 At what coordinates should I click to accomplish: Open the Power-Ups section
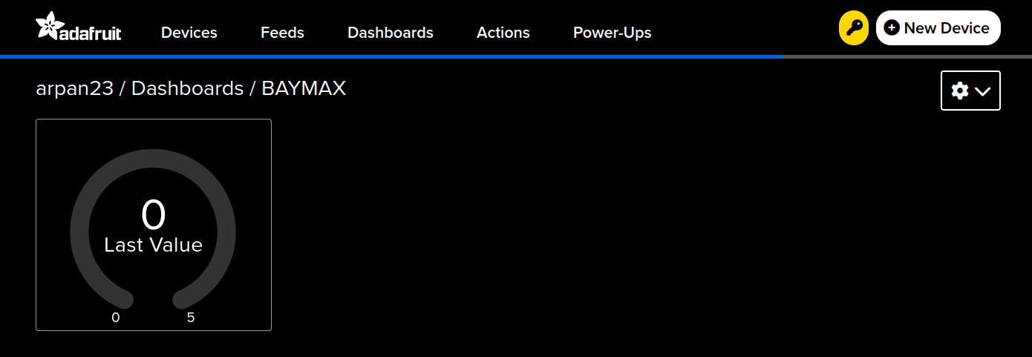[x=613, y=33]
